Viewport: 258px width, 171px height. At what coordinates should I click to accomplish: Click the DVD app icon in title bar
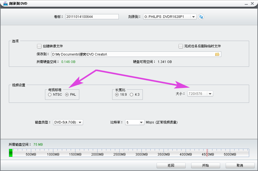pos(6,4)
